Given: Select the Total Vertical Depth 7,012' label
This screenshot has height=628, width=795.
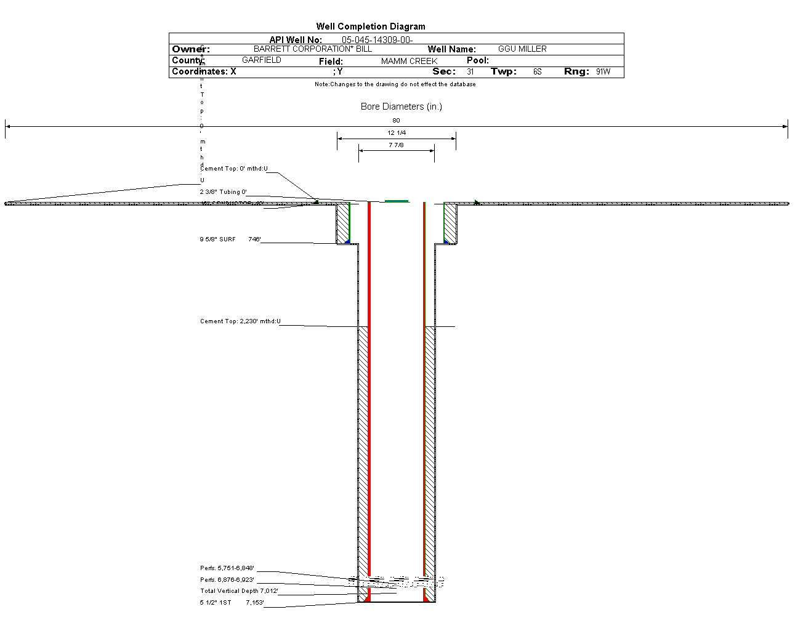Looking at the screenshot, I should click(239, 591).
